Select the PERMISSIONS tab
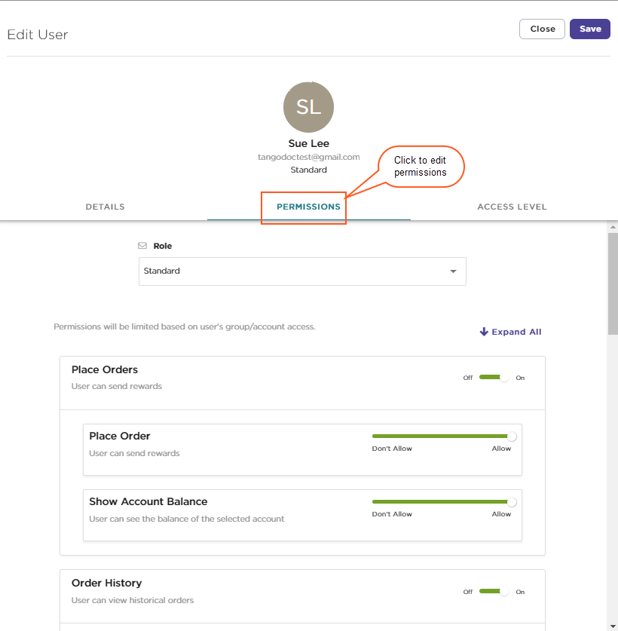Viewport: 618px width, 631px height. (x=304, y=206)
